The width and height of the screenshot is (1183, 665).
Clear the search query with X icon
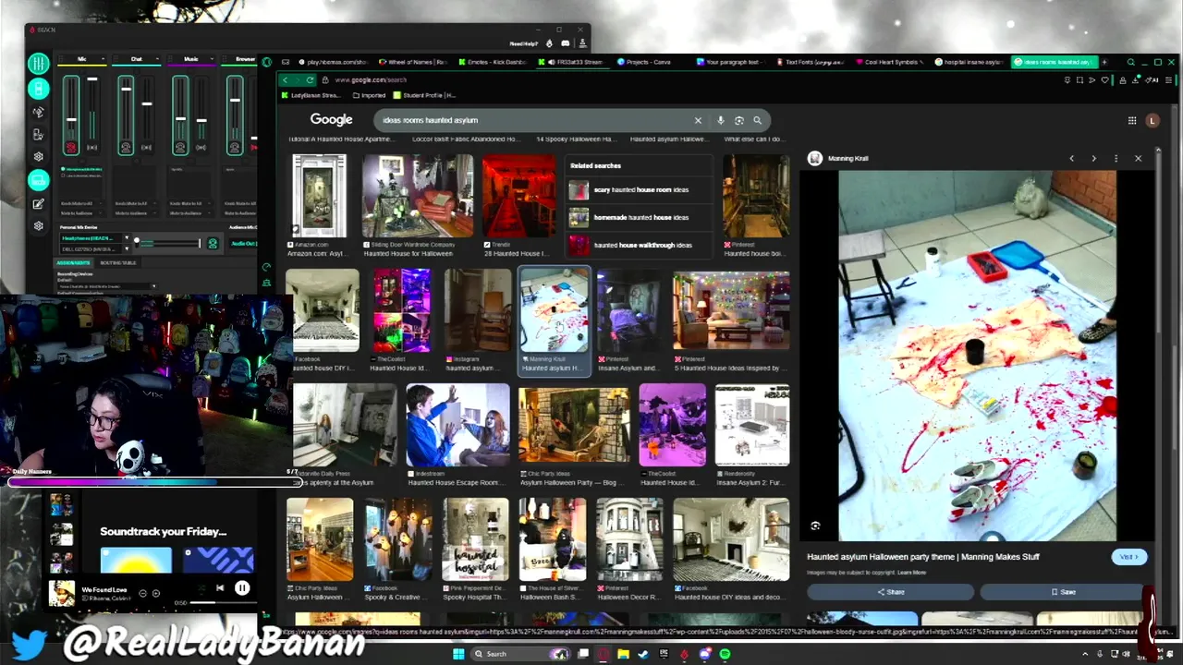pyautogui.click(x=698, y=120)
